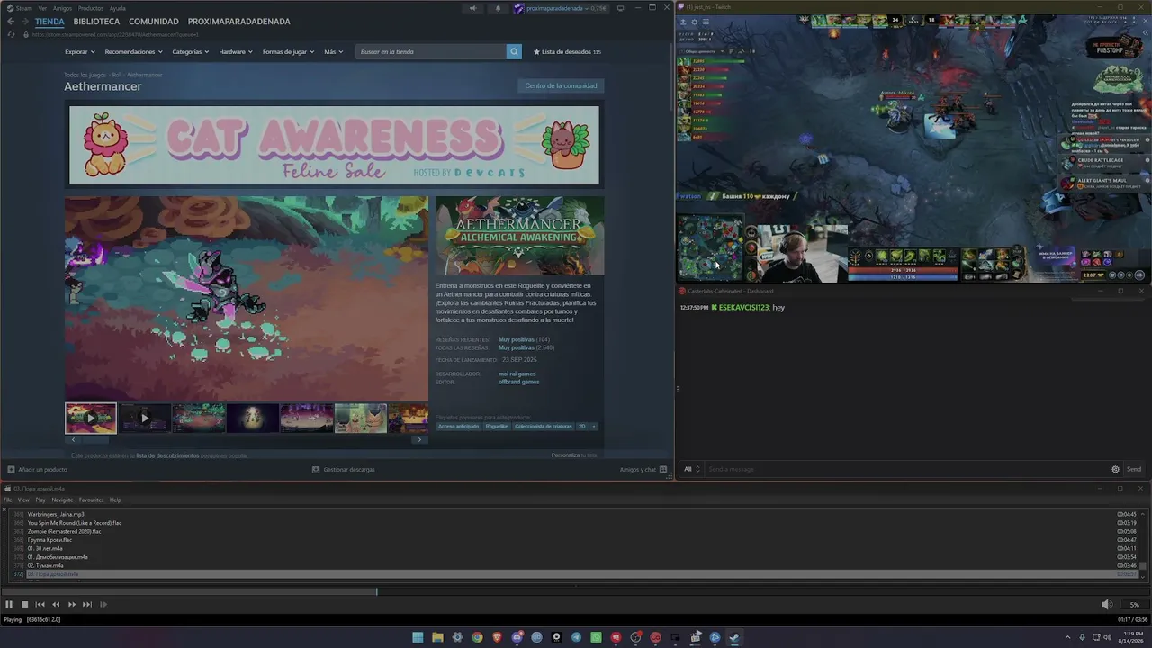
Task: Open Brave browser from taskbar
Action: pos(497,637)
